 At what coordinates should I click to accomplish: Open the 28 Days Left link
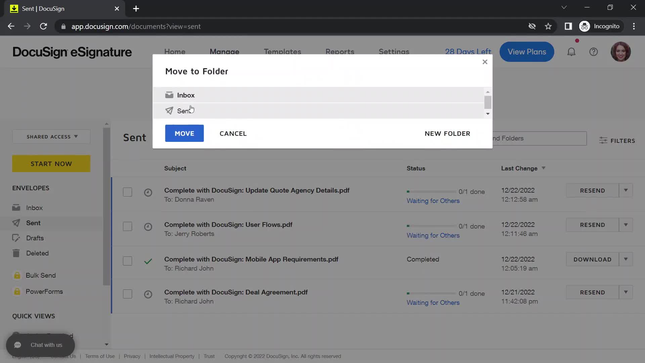pos(468,52)
